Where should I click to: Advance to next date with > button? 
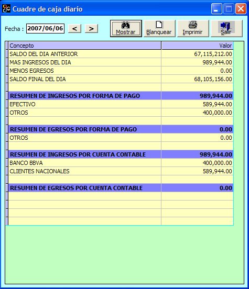[x=91, y=29]
